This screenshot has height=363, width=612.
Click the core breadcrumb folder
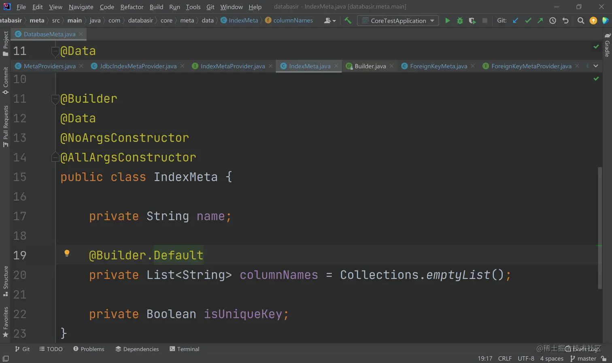pos(166,20)
